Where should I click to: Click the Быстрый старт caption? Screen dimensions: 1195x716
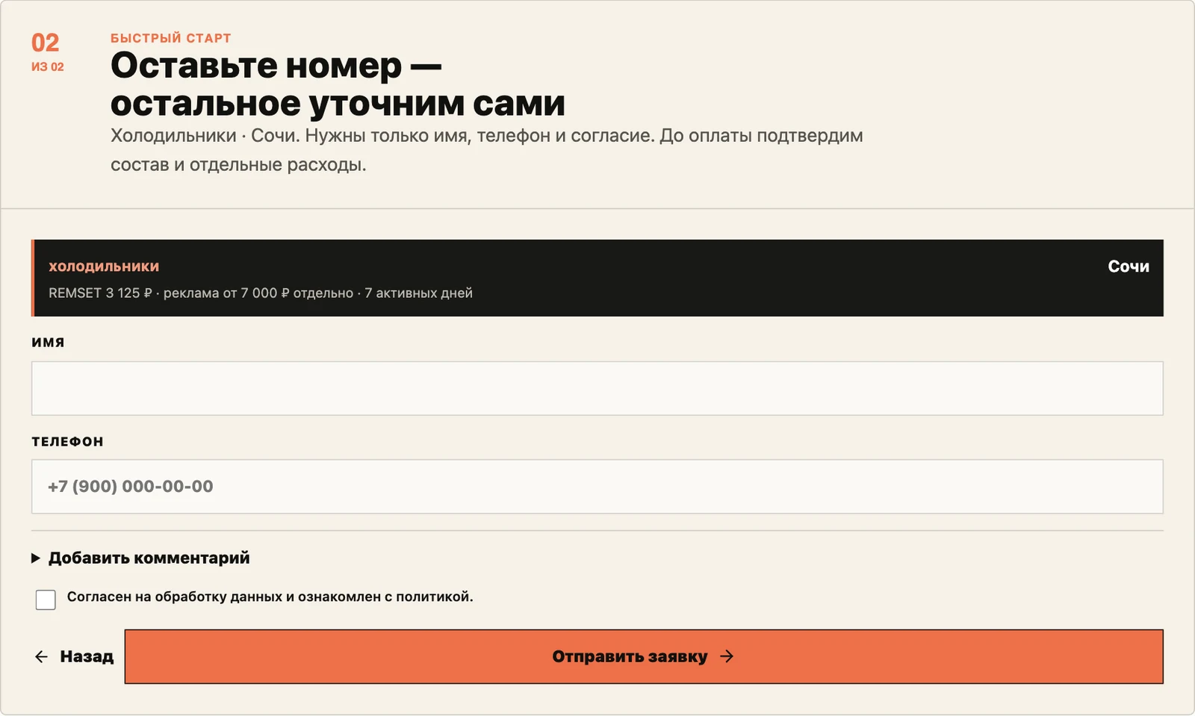(171, 38)
